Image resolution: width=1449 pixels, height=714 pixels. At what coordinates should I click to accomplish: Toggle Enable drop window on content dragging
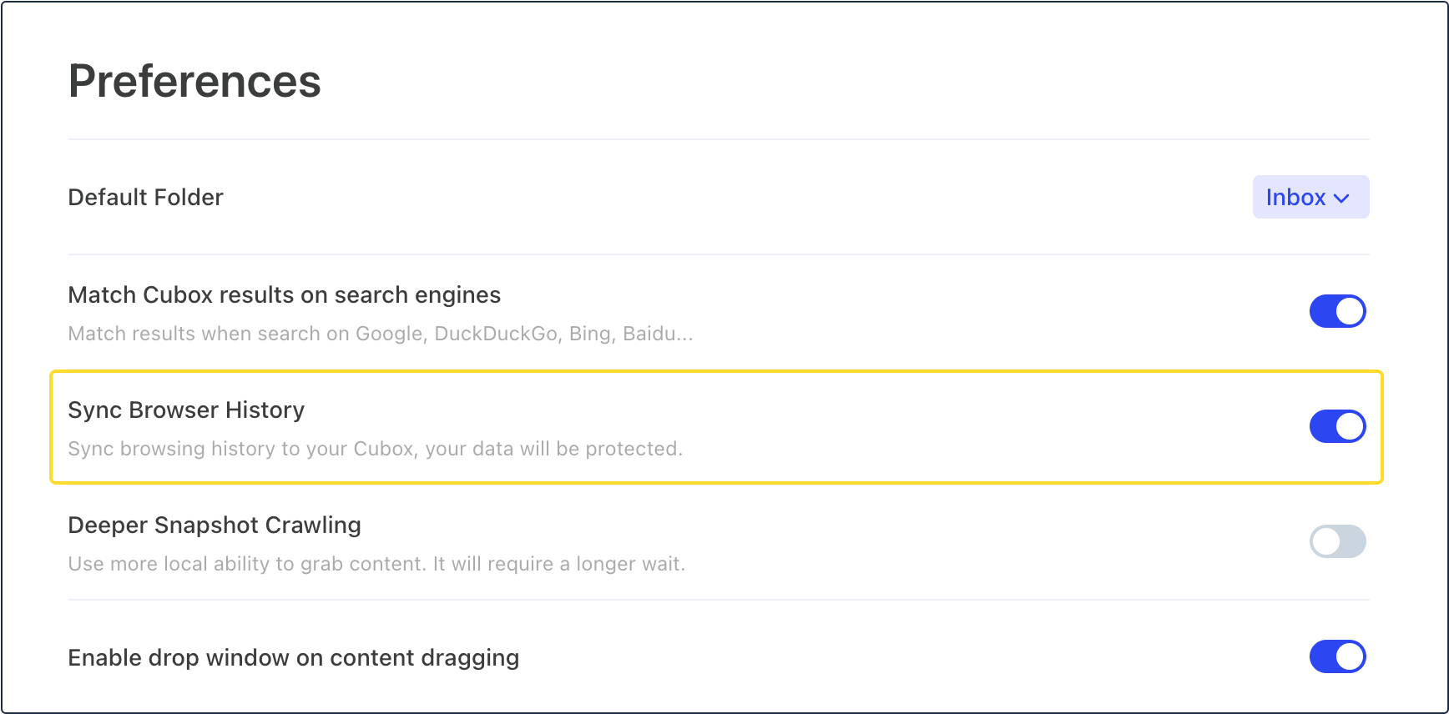(x=1337, y=656)
